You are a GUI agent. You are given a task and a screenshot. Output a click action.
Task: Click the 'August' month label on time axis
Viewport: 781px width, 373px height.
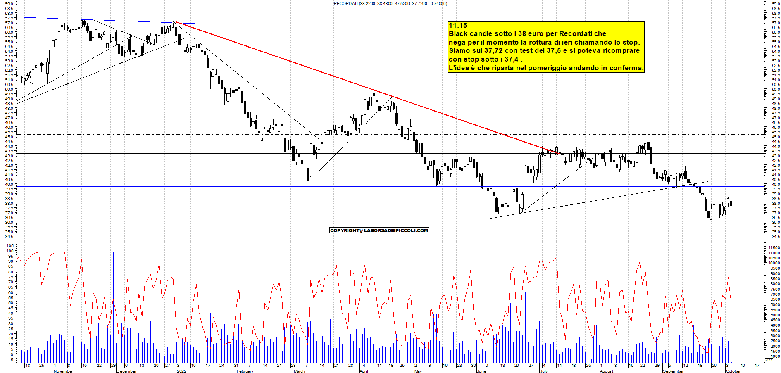pos(607,371)
